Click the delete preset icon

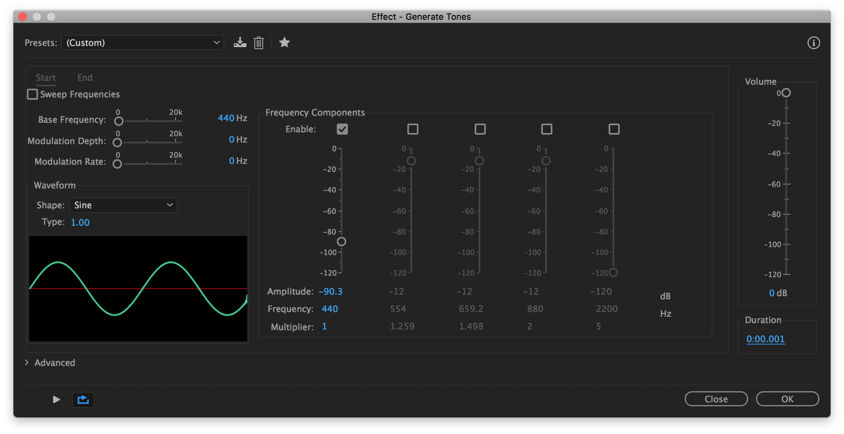pos(259,43)
